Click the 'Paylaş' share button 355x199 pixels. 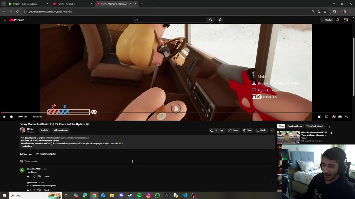click(234, 130)
